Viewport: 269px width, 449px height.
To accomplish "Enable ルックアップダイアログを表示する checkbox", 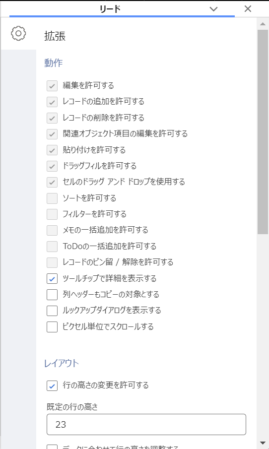I will (x=52, y=311).
